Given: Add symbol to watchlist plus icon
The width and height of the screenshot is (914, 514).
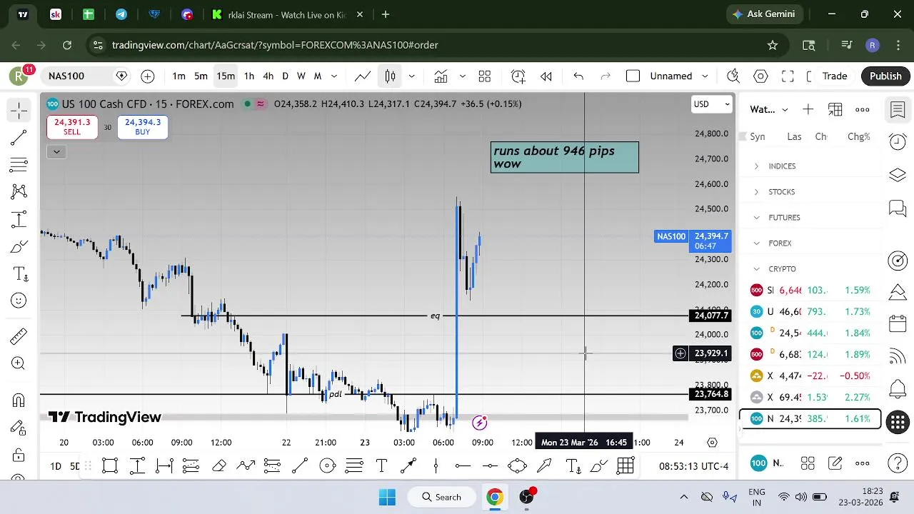Looking at the screenshot, I should [808, 109].
